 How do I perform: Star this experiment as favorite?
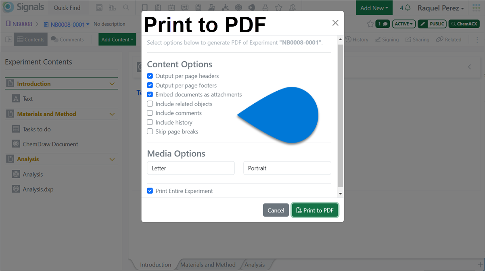pos(370,24)
